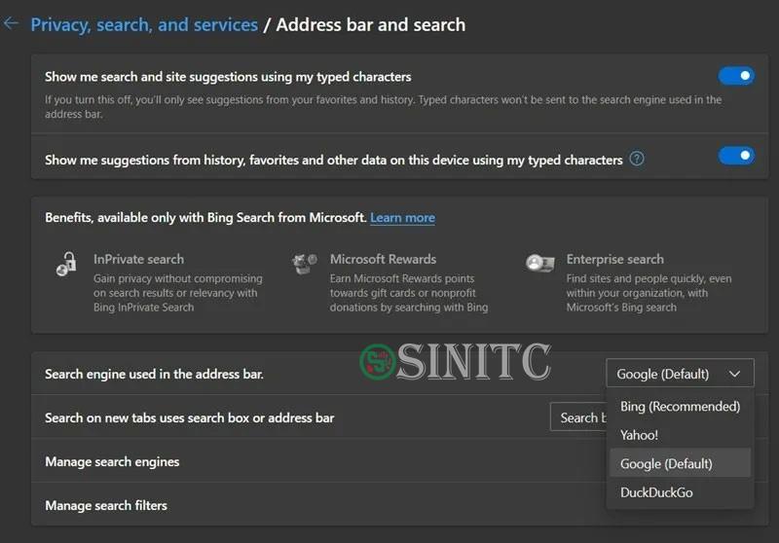Click 'Search engine used in the address bar.' label

pos(154,374)
